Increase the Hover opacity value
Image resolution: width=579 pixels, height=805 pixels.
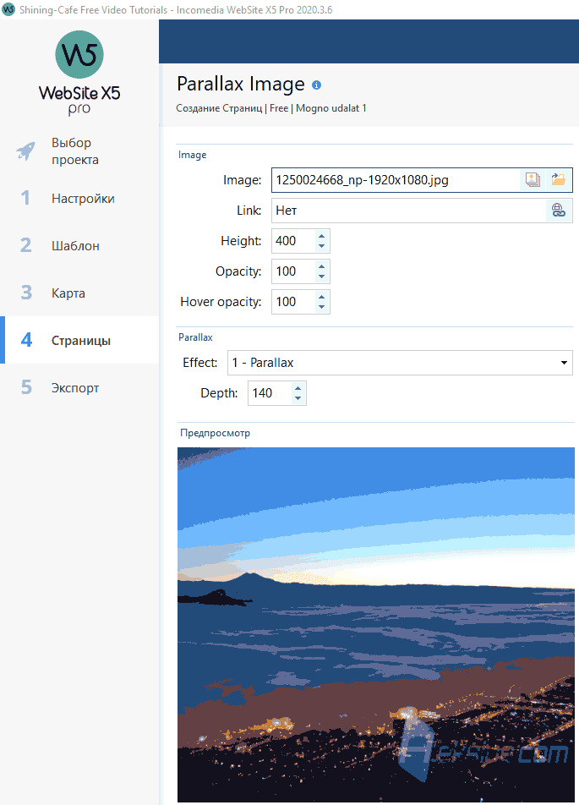(321, 297)
